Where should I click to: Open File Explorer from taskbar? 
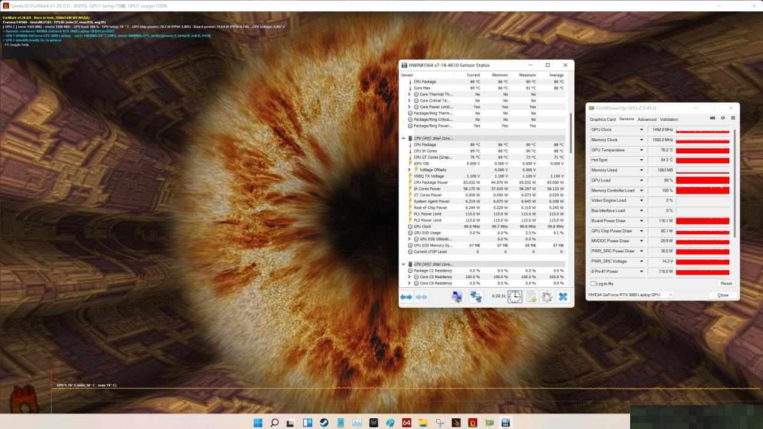tap(423, 422)
